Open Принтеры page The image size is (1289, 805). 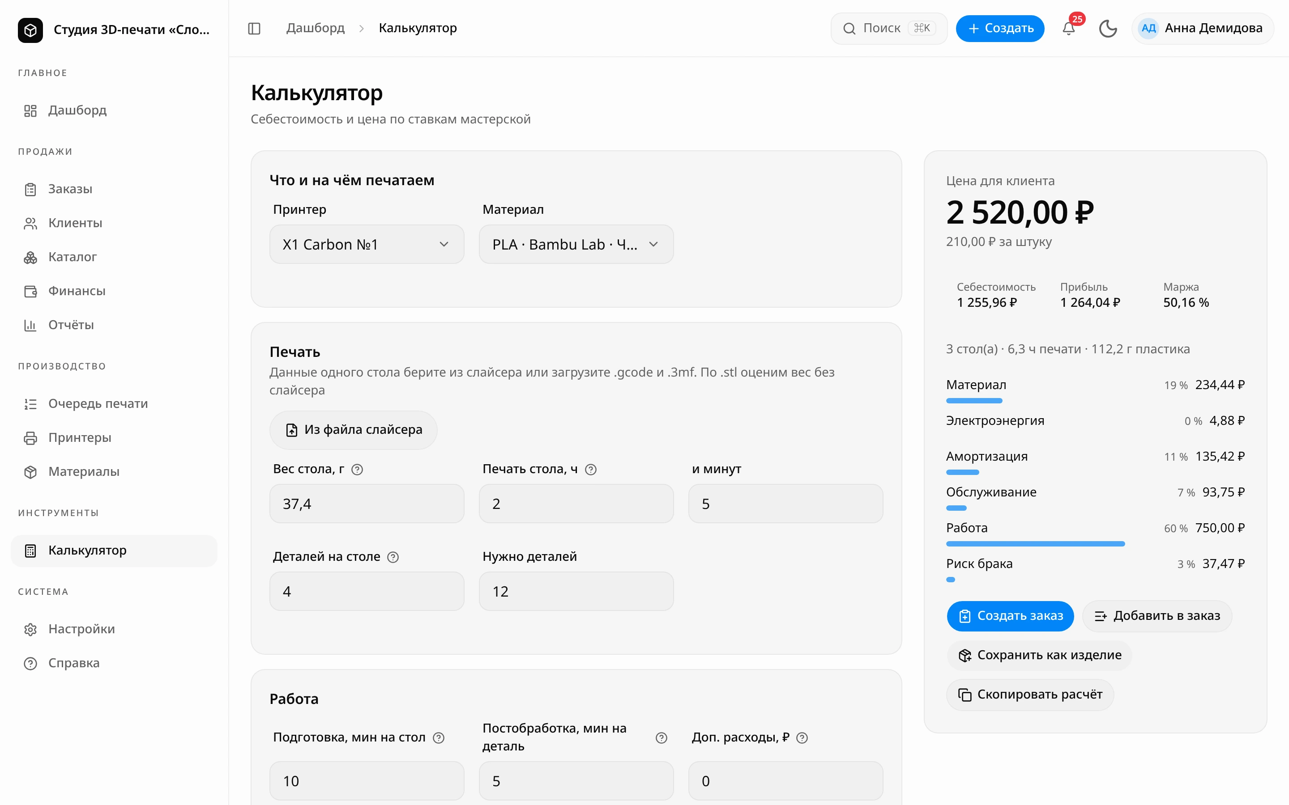point(114,438)
